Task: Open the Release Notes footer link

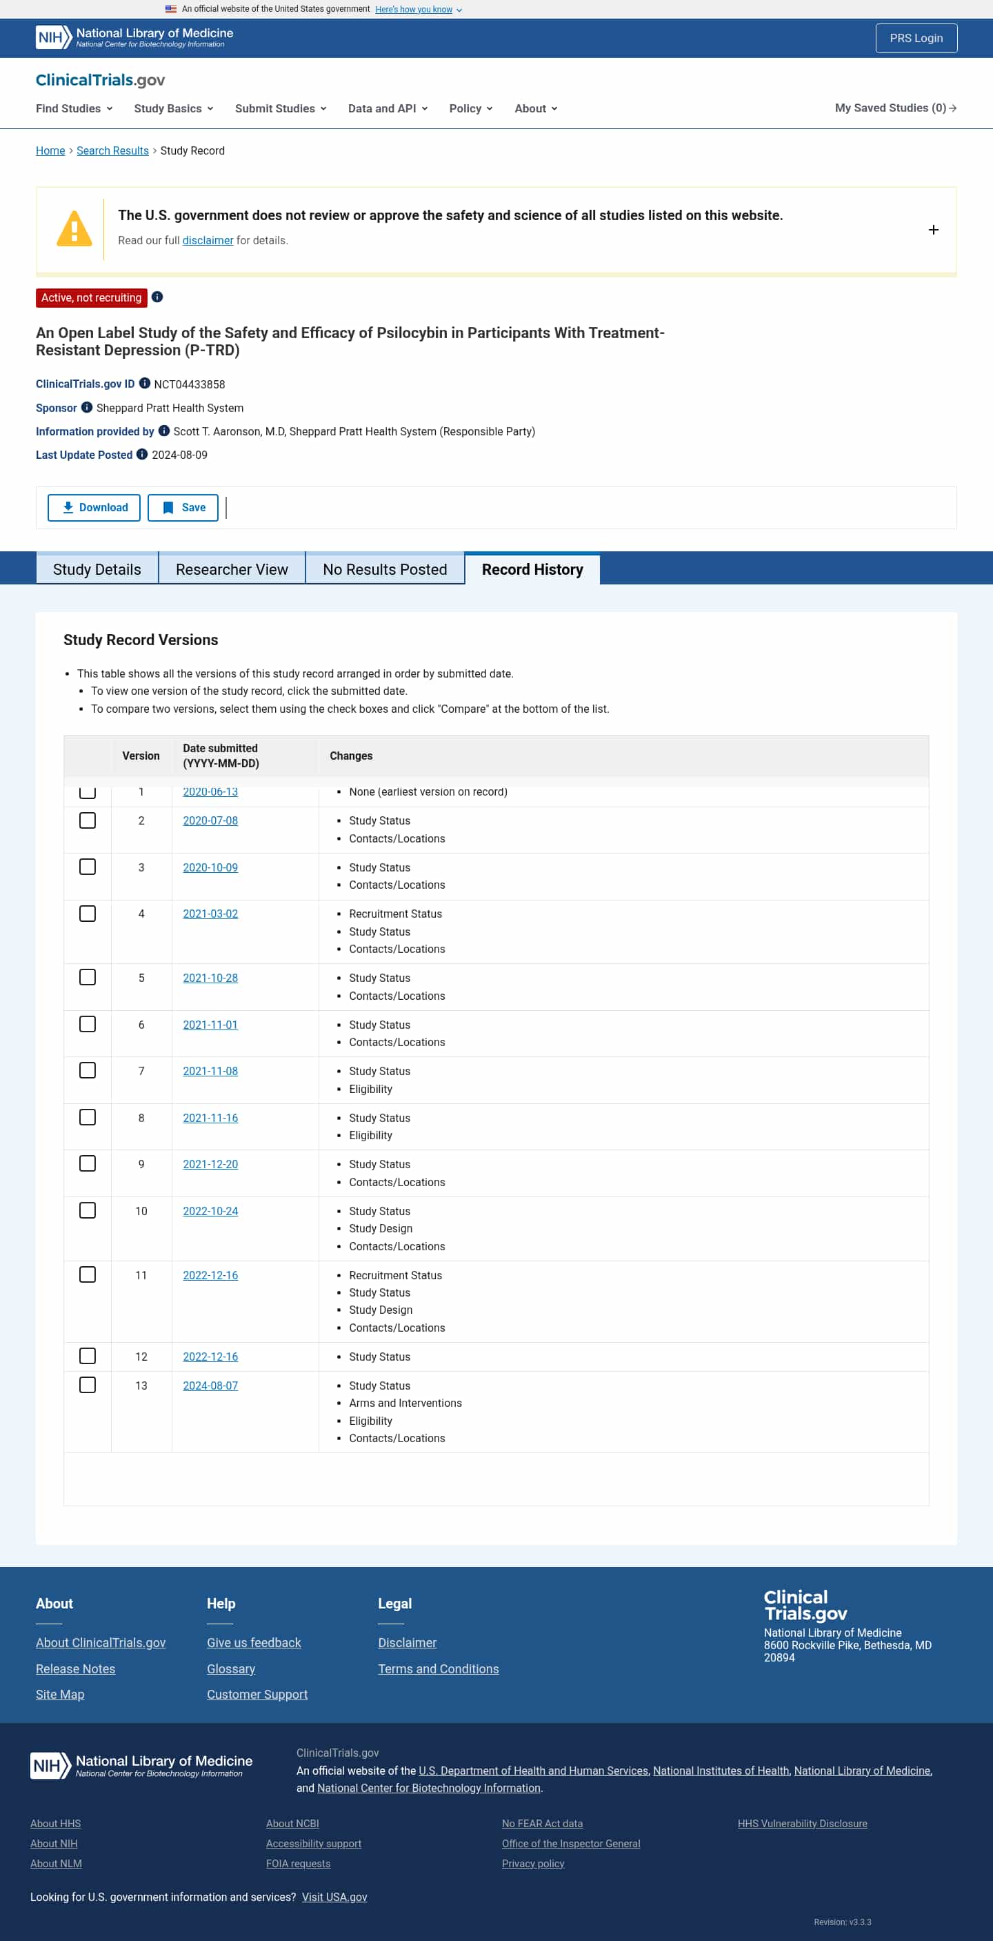Action: (x=75, y=1668)
